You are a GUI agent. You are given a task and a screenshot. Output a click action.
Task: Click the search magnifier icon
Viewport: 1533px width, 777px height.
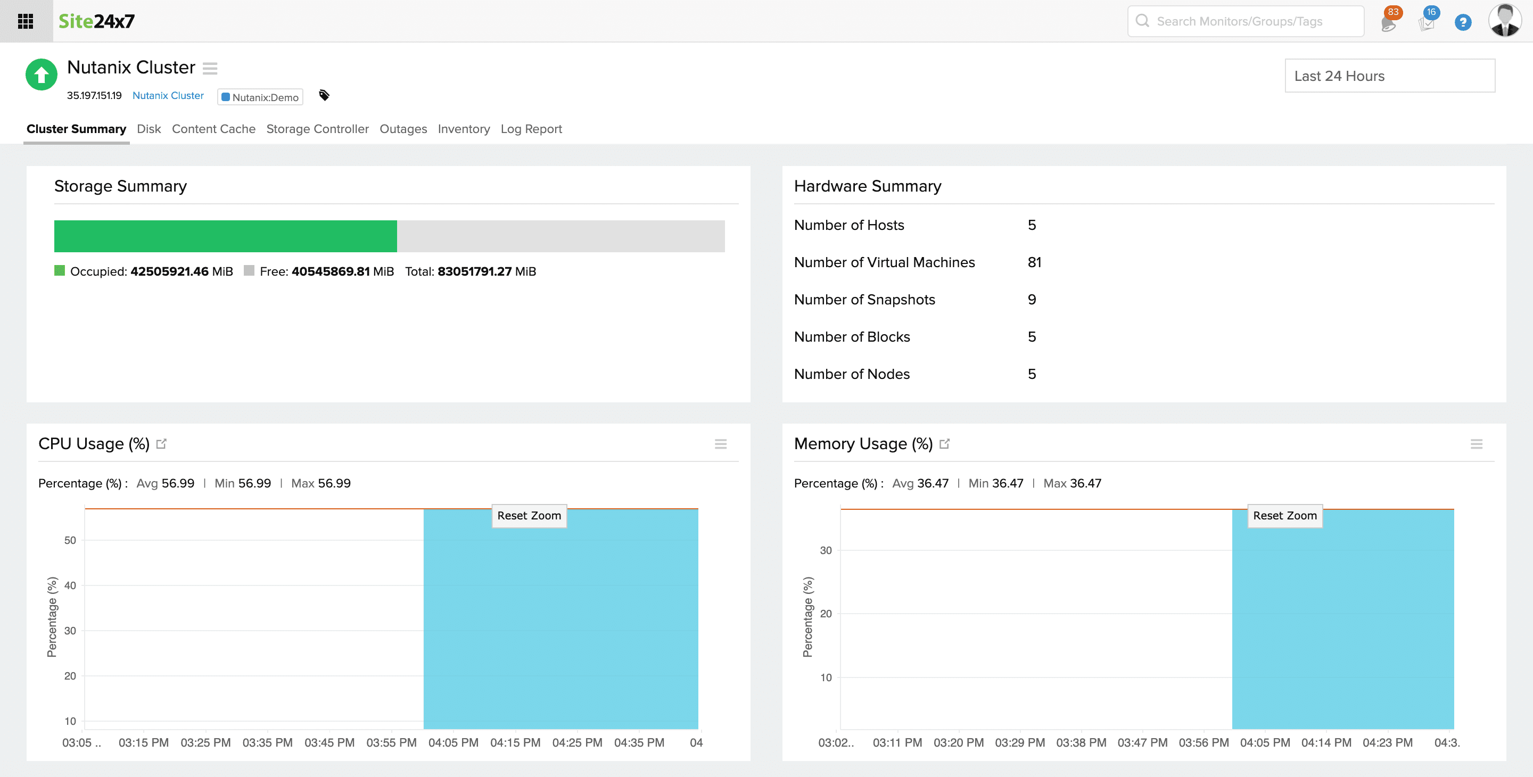pos(1143,21)
